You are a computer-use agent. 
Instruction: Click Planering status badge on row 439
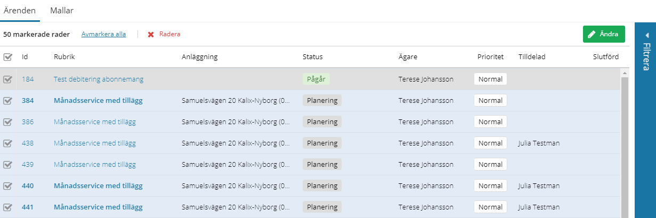[322, 164]
